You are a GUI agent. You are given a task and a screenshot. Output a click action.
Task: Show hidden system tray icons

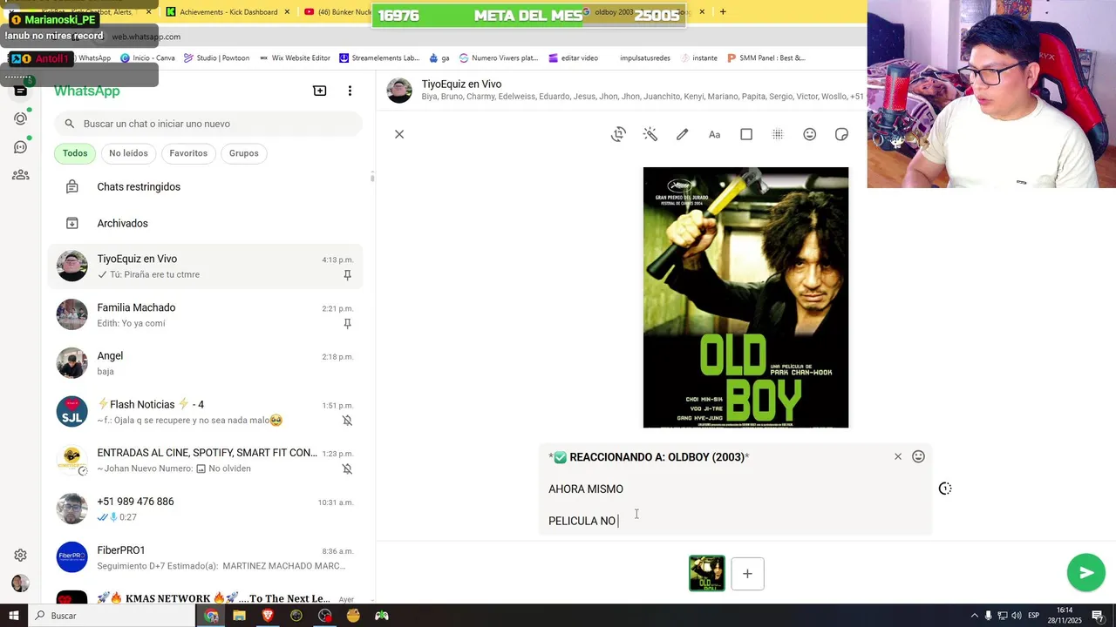pyautogui.click(x=975, y=616)
